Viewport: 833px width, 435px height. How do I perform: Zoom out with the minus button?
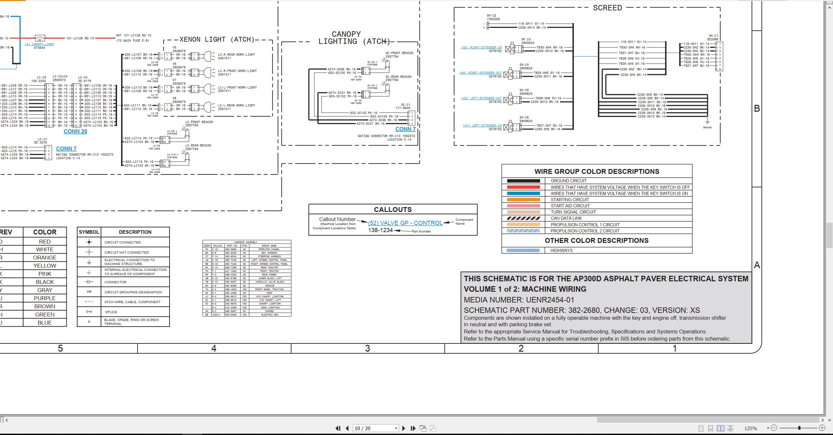(774, 428)
